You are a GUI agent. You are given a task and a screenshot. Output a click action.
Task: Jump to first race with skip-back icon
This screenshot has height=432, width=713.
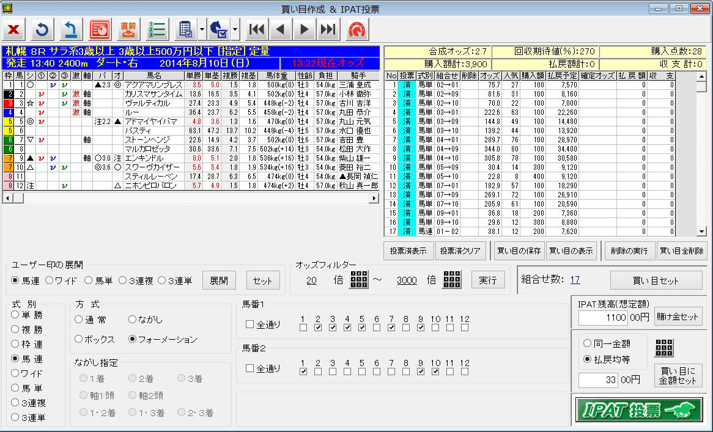point(257,30)
